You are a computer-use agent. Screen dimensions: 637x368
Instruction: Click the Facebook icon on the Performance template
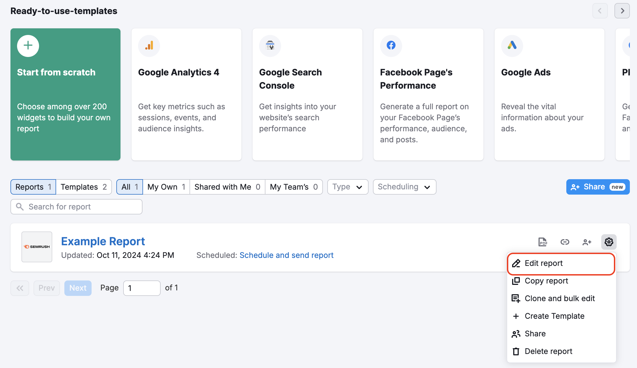(x=391, y=46)
